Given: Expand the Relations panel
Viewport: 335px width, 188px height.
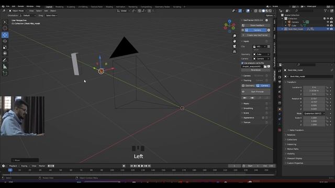Looking at the screenshot, I should click(291, 135).
